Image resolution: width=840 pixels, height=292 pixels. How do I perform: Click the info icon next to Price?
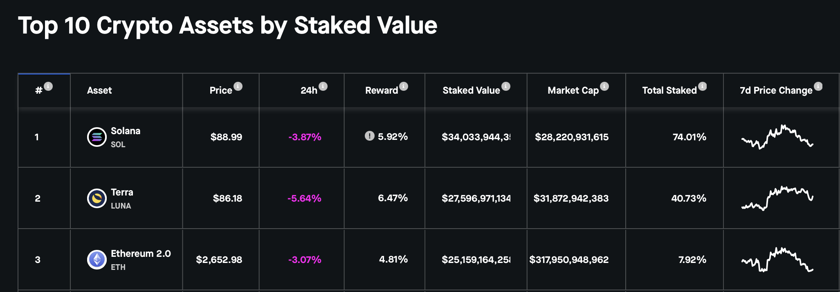tap(238, 86)
